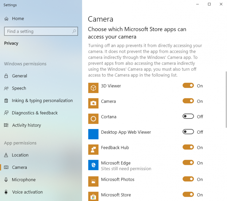Click the Feedback Hub app icon
Viewport: 227px width, 201px height.
coord(93,150)
